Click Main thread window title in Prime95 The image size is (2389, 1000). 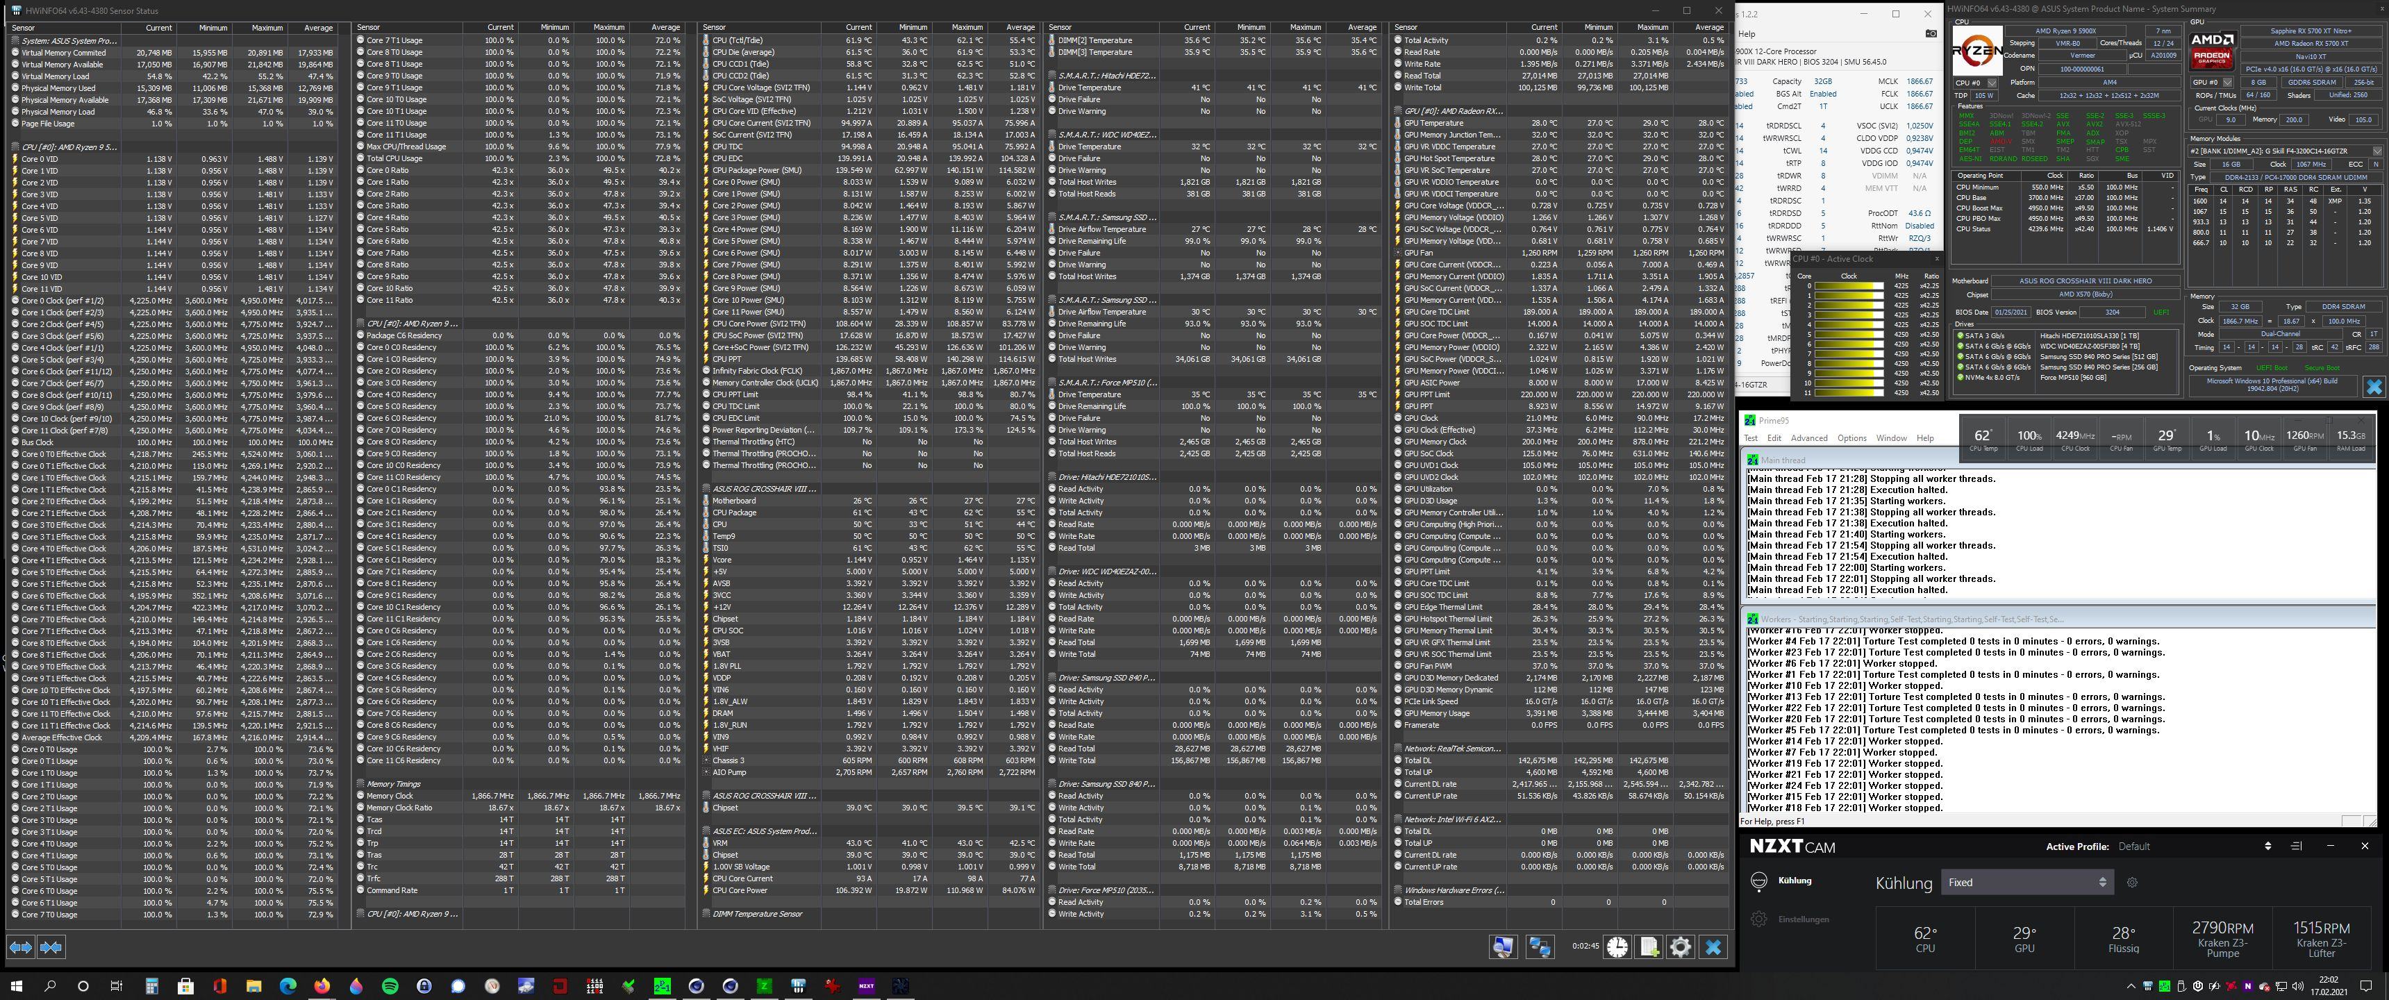point(1783,460)
